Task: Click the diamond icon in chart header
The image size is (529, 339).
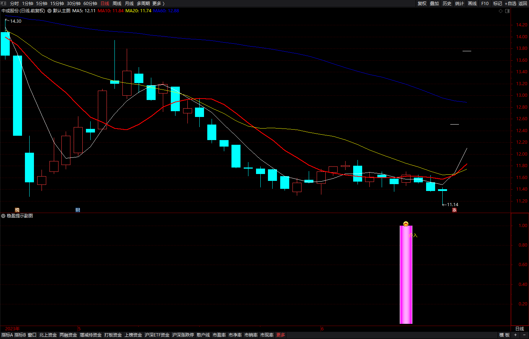Action: click(x=500, y=11)
